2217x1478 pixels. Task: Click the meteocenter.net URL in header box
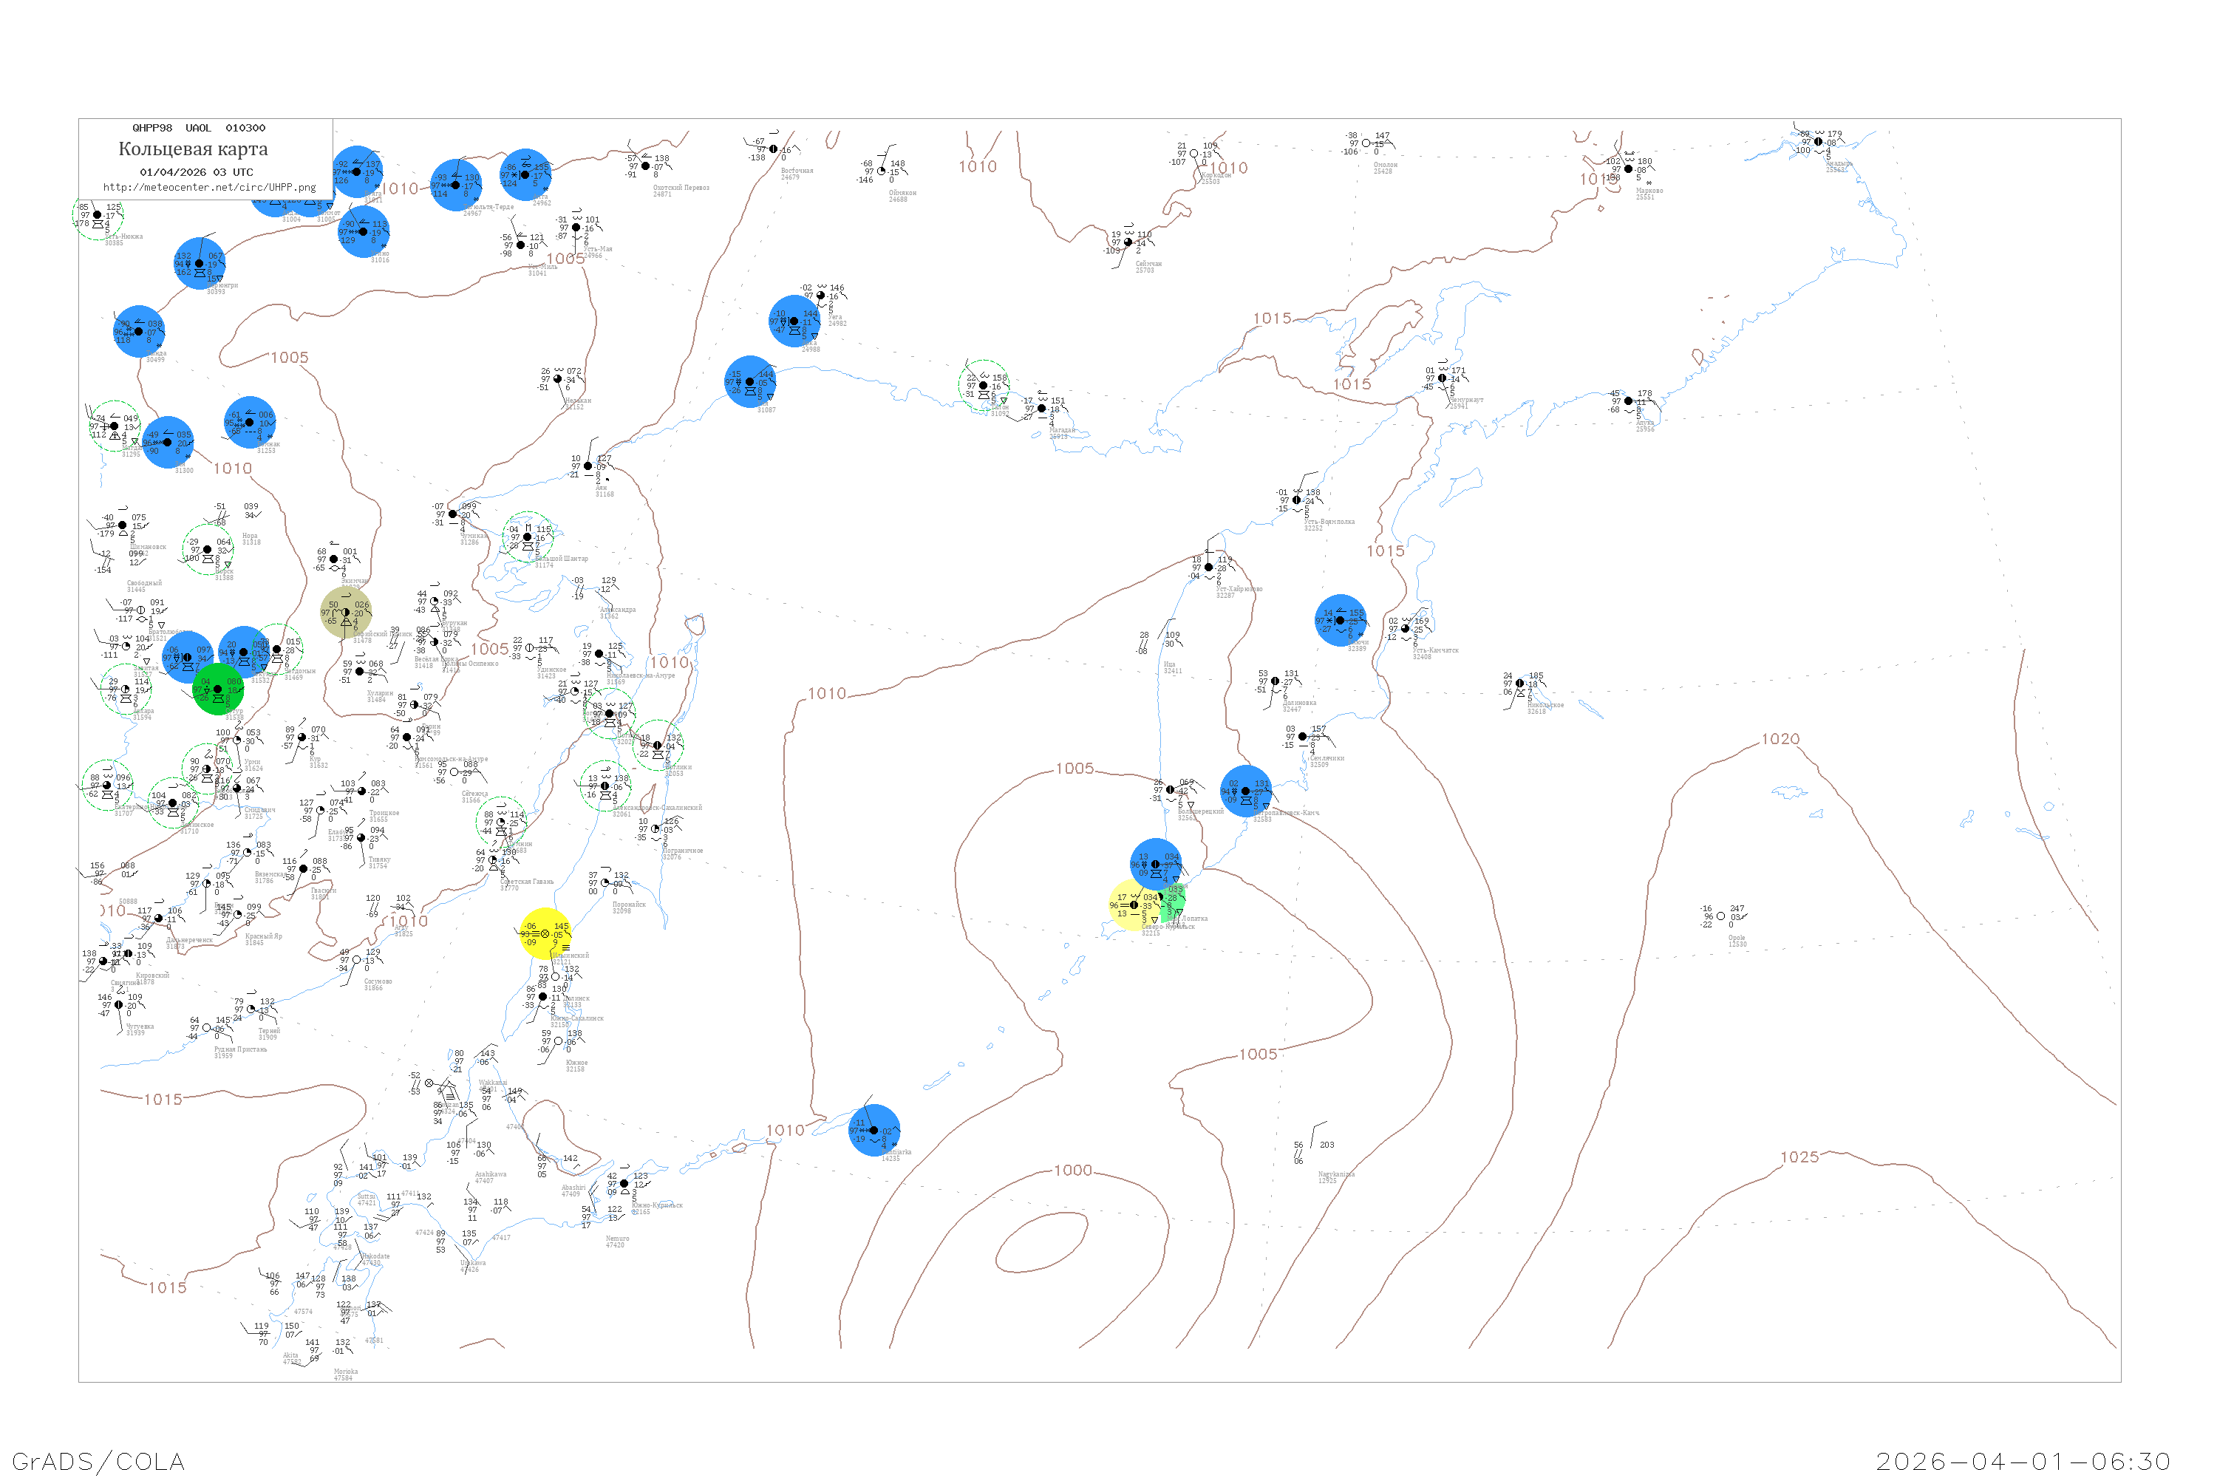tap(209, 188)
